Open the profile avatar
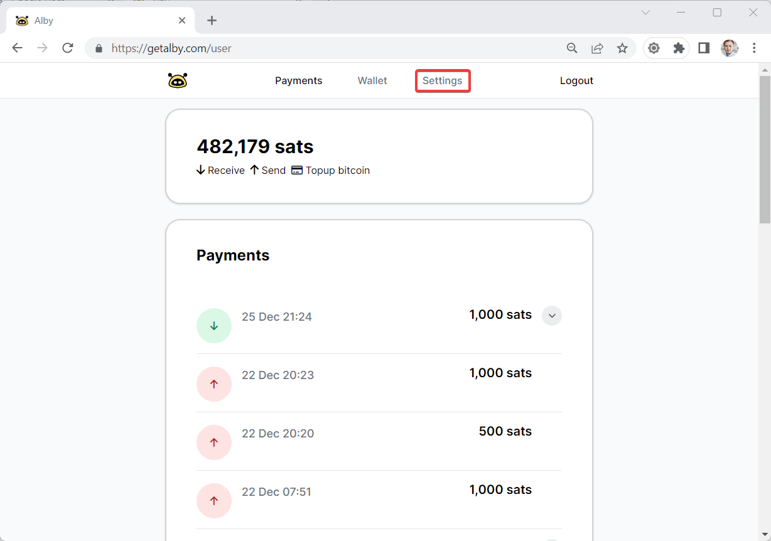Image resolution: width=771 pixels, height=541 pixels. (730, 48)
